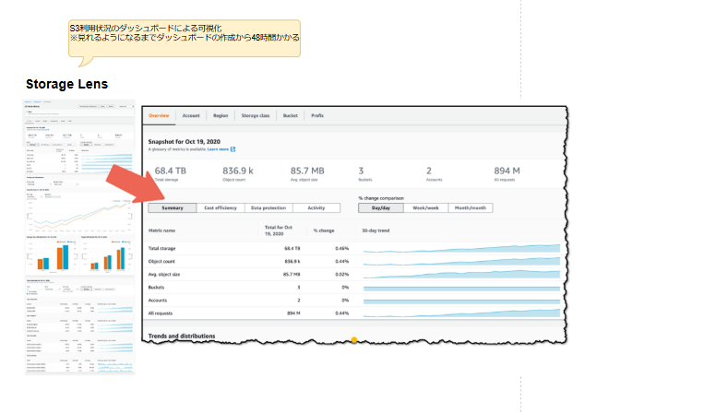Show Activity metrics
This screenshot has height=413, width=704.
(316, 208)
